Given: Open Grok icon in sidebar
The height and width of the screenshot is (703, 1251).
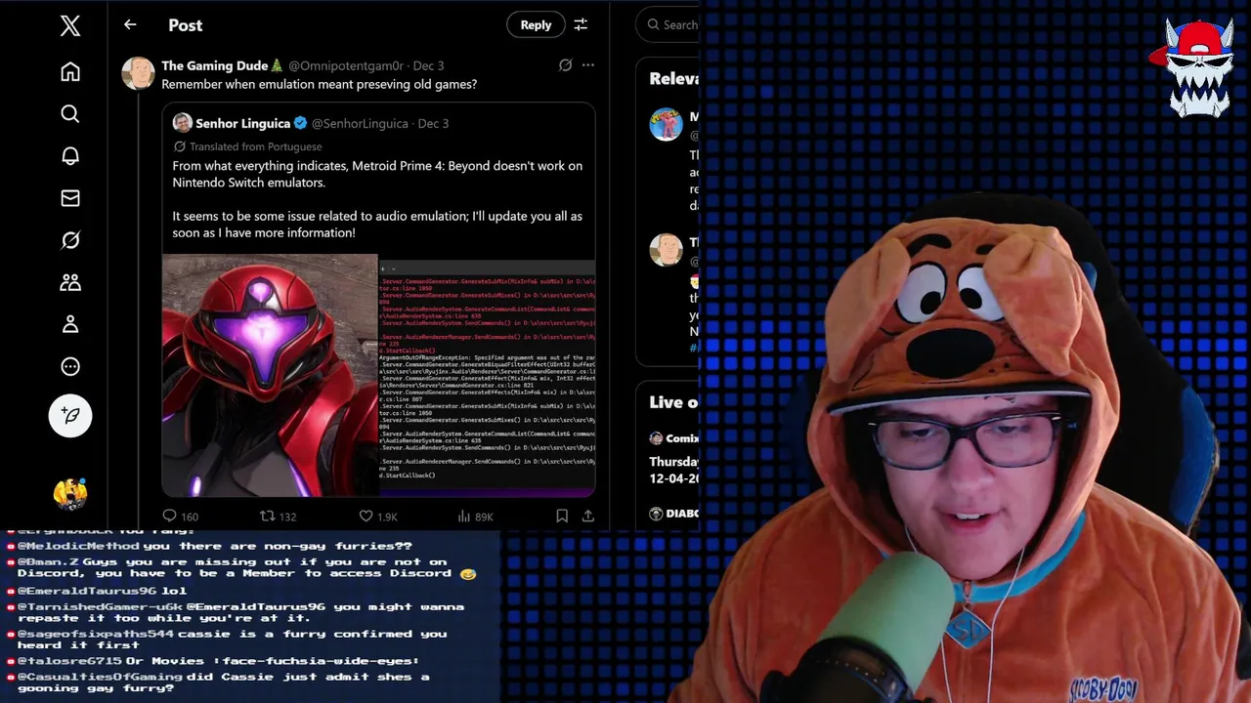Looking at the screenshot, I should pyautogui.click(x=70, y=240).
